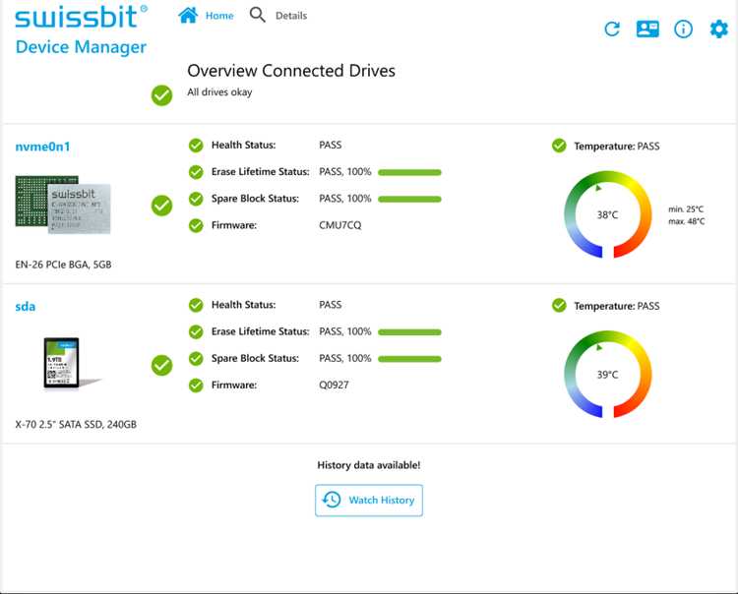Viewport: 738px width, 594px height.
Task: Click nvme0n1 Spare Block check icon
Action: [x=196, y=199]
